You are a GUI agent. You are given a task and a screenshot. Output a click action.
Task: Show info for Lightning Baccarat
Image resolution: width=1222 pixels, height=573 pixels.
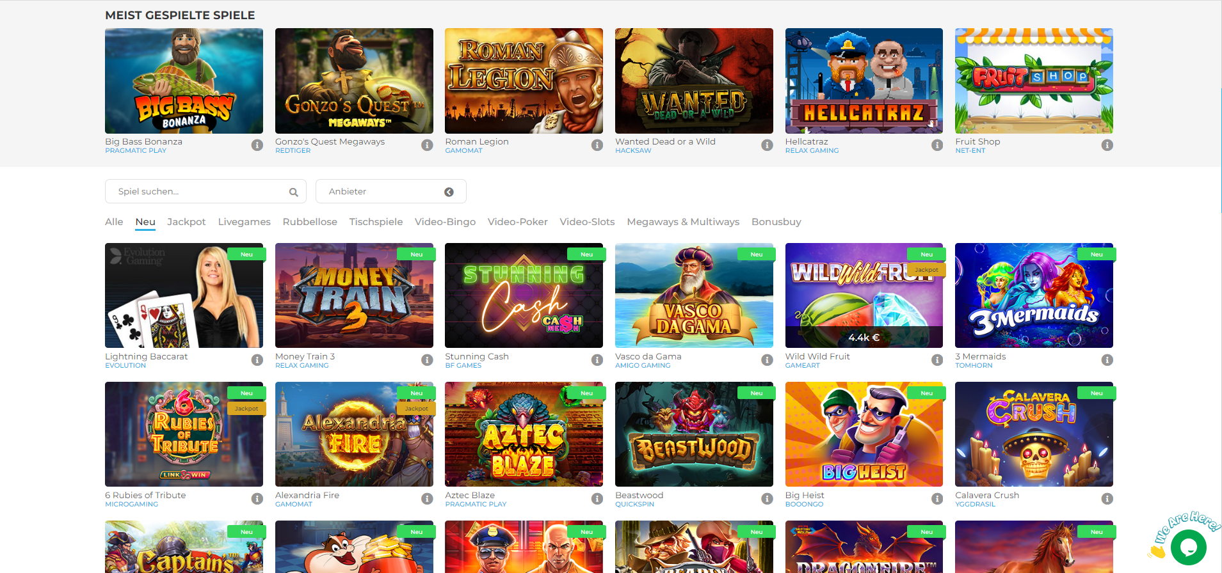coord(257,360)
